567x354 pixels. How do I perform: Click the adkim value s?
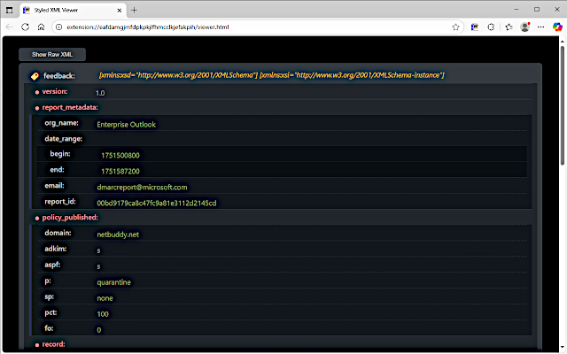click(98, 250)
